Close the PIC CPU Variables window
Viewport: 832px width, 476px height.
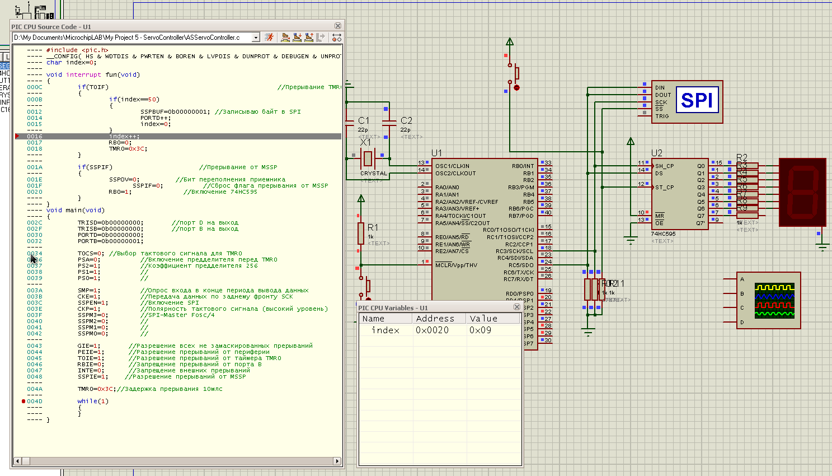(x=517, y=307)
